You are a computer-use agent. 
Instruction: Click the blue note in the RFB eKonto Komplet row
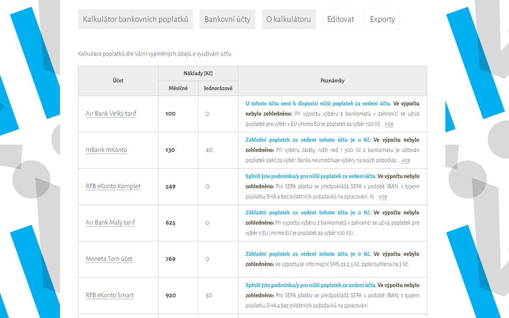pos(310,176)
